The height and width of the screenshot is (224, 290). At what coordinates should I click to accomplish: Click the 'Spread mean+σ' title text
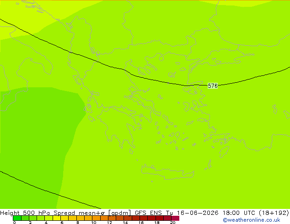coord(79,213)
